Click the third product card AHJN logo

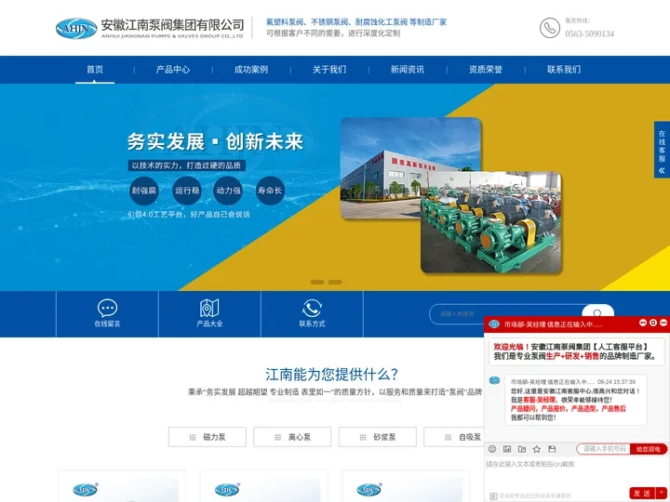(x=369, y=489)
